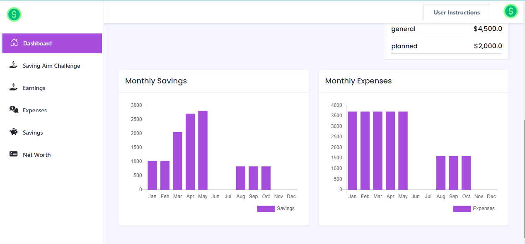Click the Aug bar in Monthly Expenses chart
This screenshot has width=525, height=244.
pos(441,173)
